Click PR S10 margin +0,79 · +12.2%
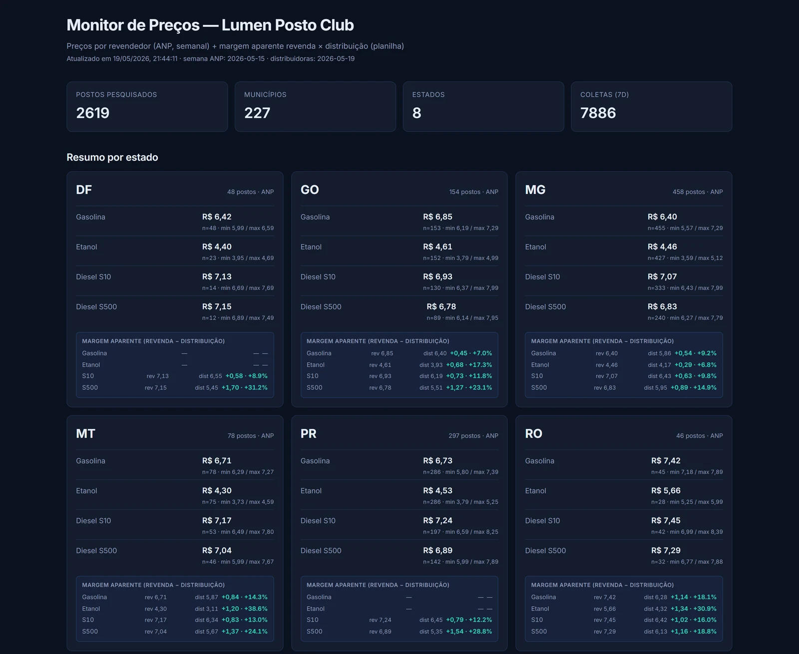 tap(469, 620)
